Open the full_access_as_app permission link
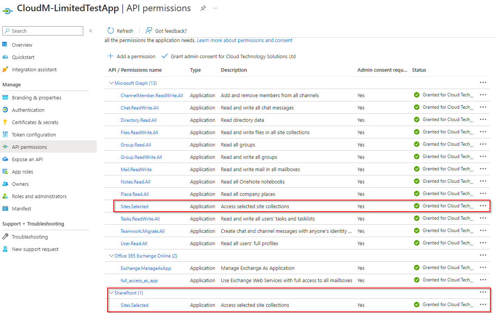The image size is (495, 313). click(x=139, y=280)
